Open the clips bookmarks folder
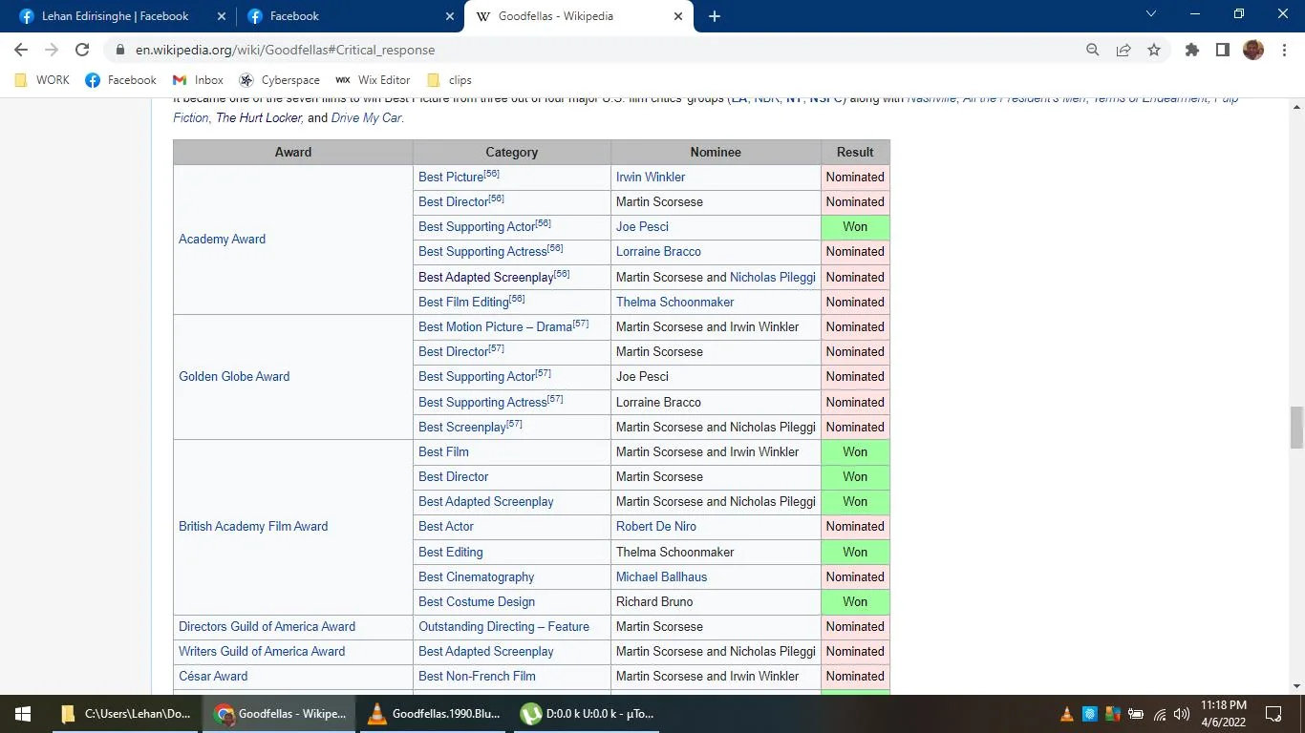This screenshot has width=1305, height=733. click(449, 80)
